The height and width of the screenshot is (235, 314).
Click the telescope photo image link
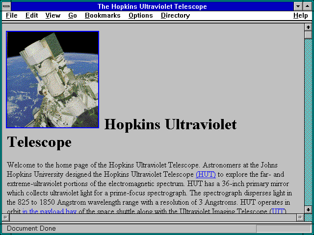(52, 79)
